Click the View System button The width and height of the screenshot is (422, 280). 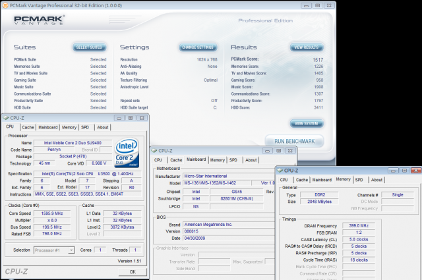click(306, 124)
